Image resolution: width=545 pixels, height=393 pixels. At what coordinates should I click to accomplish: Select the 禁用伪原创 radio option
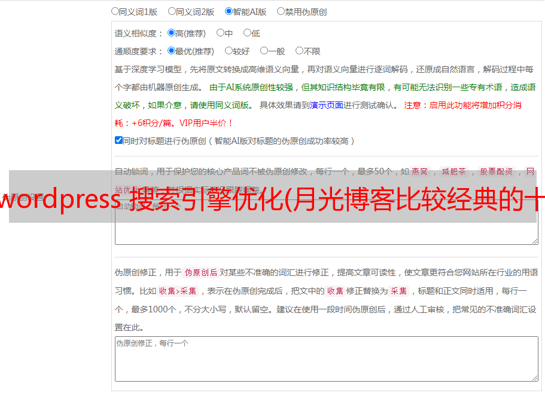[281, 11]
